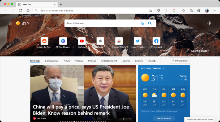
Task: Focus the address bar input
Action: 93,10
